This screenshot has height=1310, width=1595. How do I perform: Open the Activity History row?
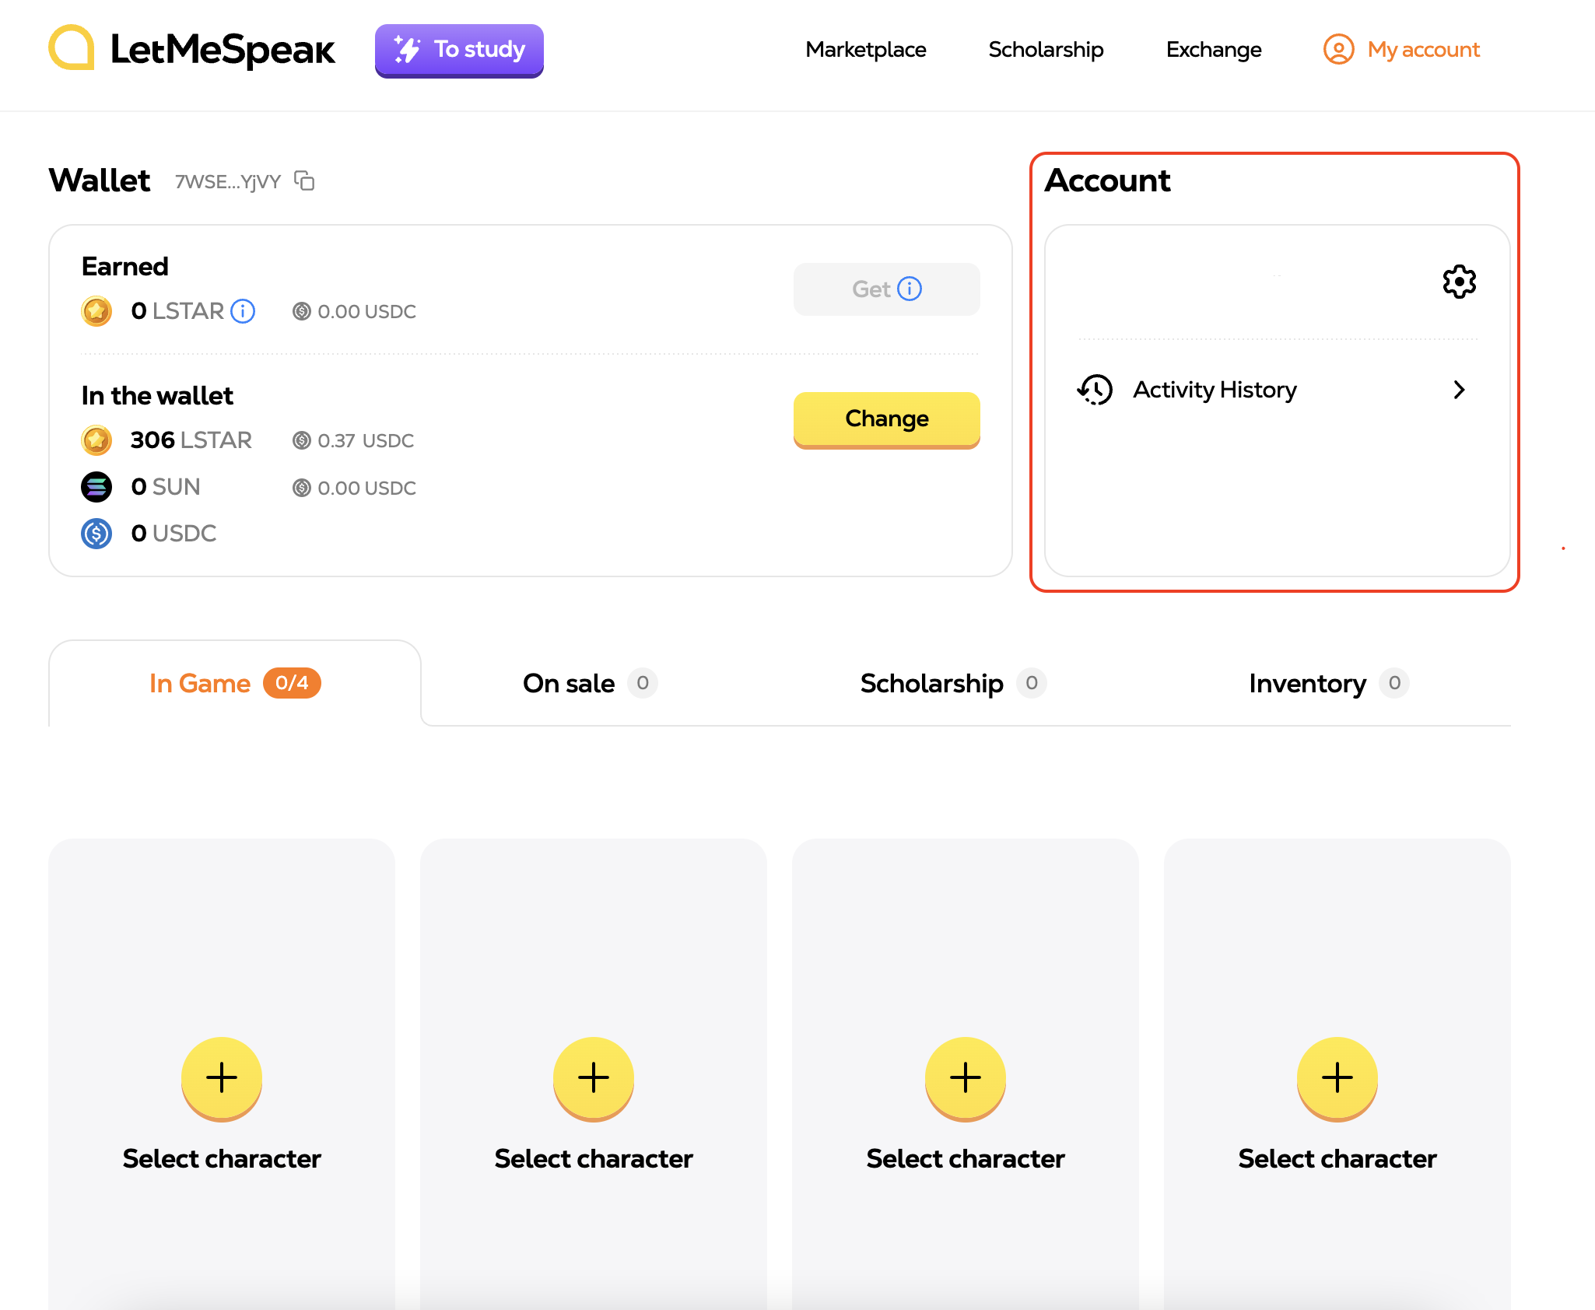tap(1278, 390)
